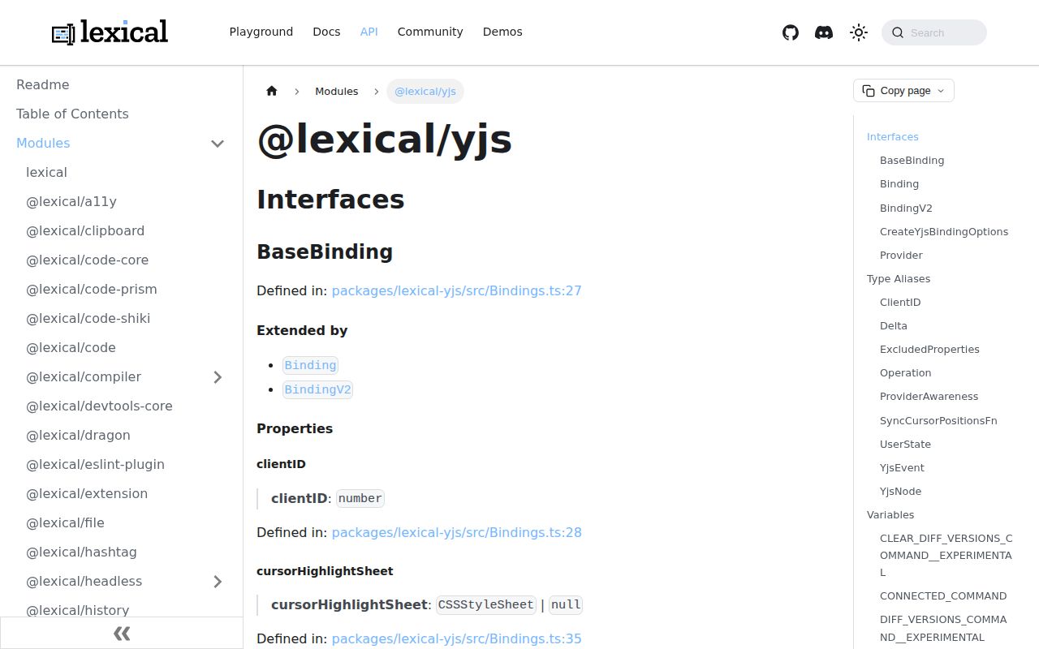The width and height of the screenshot is (1039, 649).
Task: Collapse the Modules sidebar category
Action: point(218,144)
